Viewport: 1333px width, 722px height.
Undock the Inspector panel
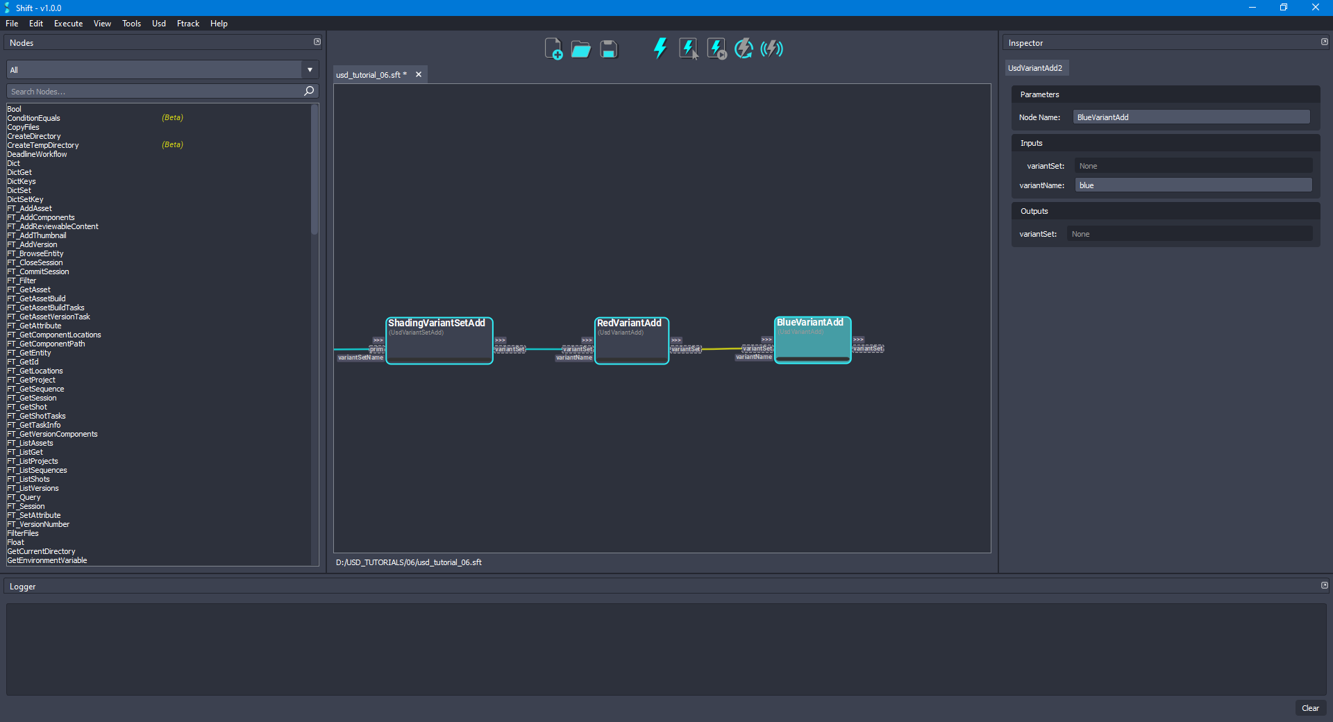[x=1324, y=42]
